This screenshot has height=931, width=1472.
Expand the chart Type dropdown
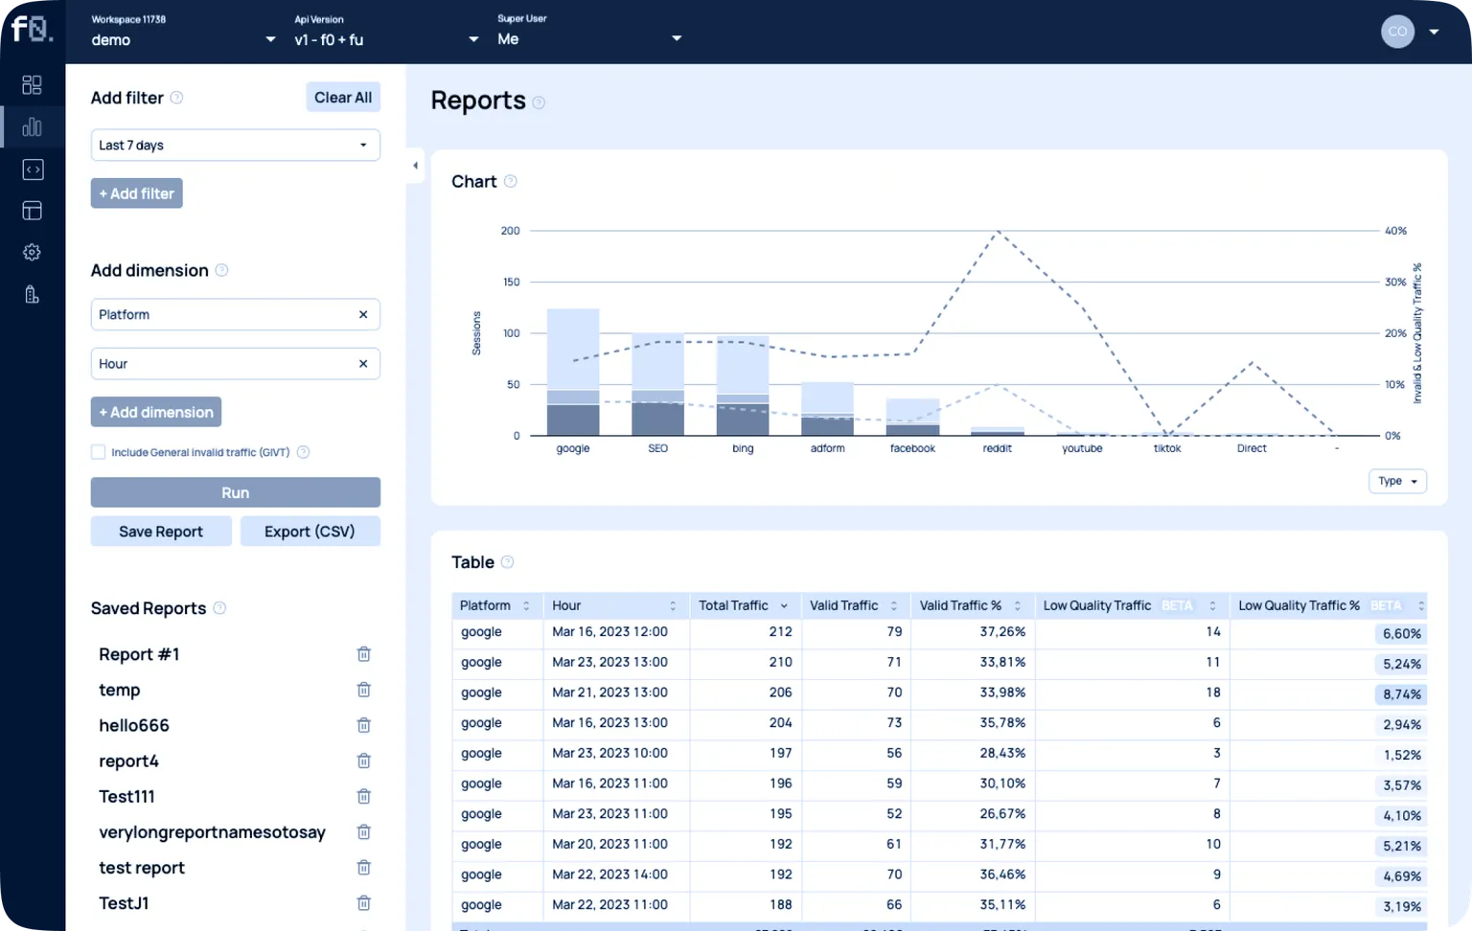[x=1397, y=481]
